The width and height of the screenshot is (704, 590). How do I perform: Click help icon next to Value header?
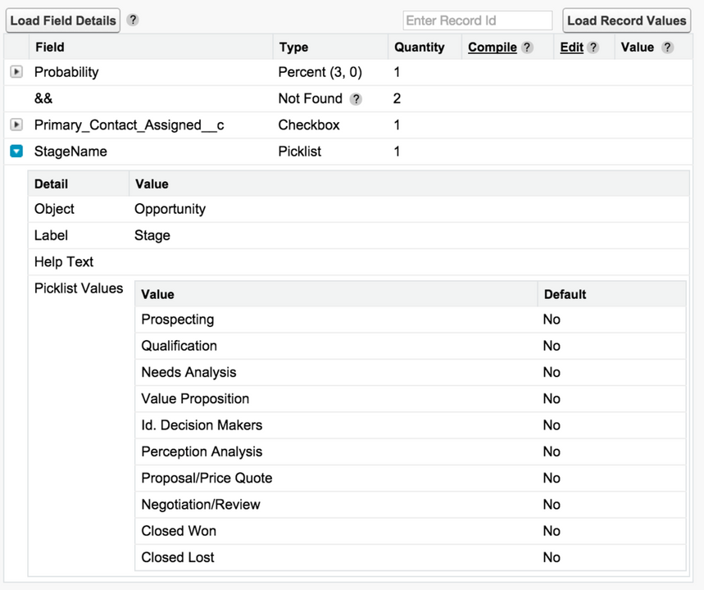668,48
